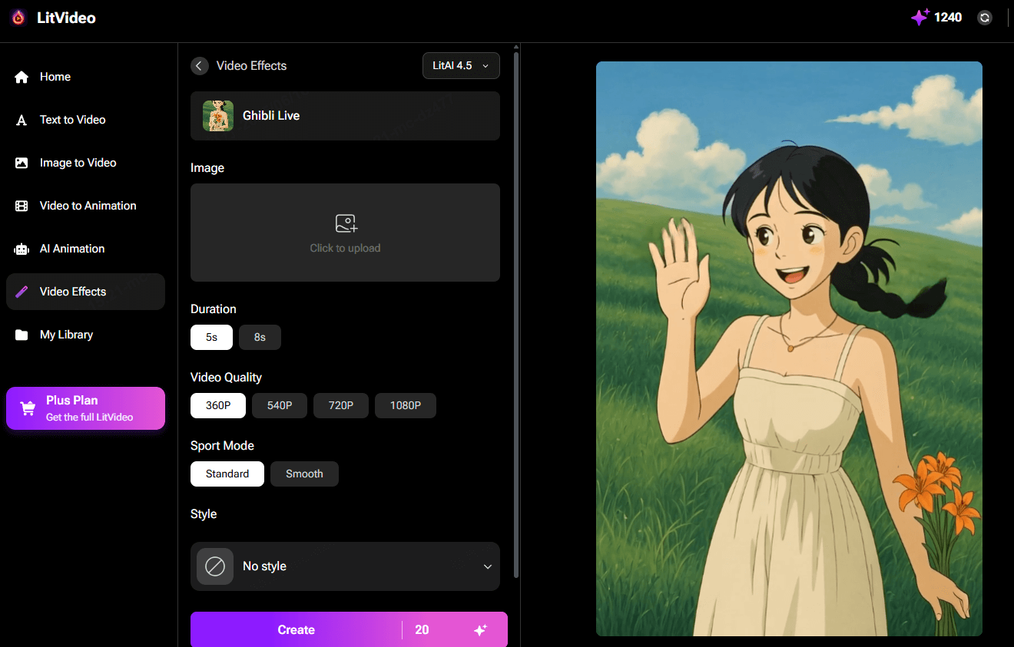Open AI Animation page
1014x647 pixels.
click(85, 249)
